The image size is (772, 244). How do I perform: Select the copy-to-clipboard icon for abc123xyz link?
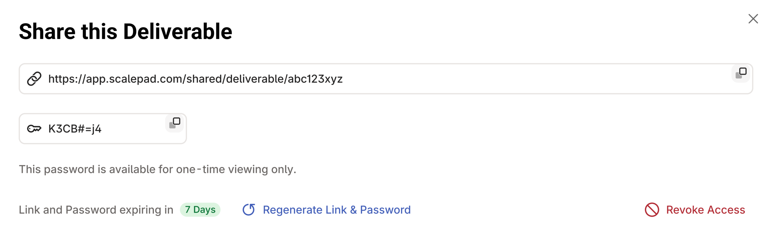pyautogui.click(x=741, y=73)
